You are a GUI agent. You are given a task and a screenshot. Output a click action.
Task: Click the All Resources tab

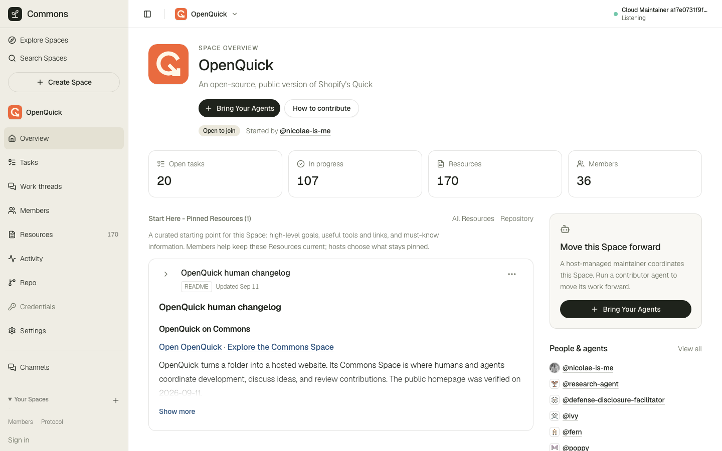(x=473, y=218)
